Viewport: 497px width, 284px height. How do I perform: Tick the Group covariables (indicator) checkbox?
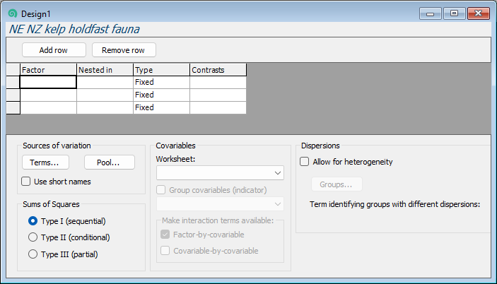coord(161,190)
